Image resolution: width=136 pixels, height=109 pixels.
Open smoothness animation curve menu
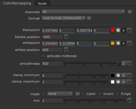pyautogui.click(x=130, y=64)
